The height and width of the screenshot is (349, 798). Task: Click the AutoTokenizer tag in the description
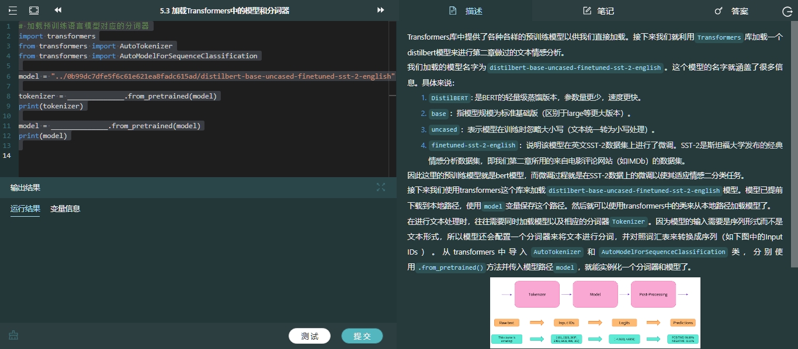tap(557, 252)
